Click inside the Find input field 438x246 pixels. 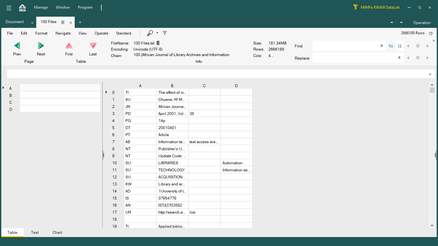point(345,46)
